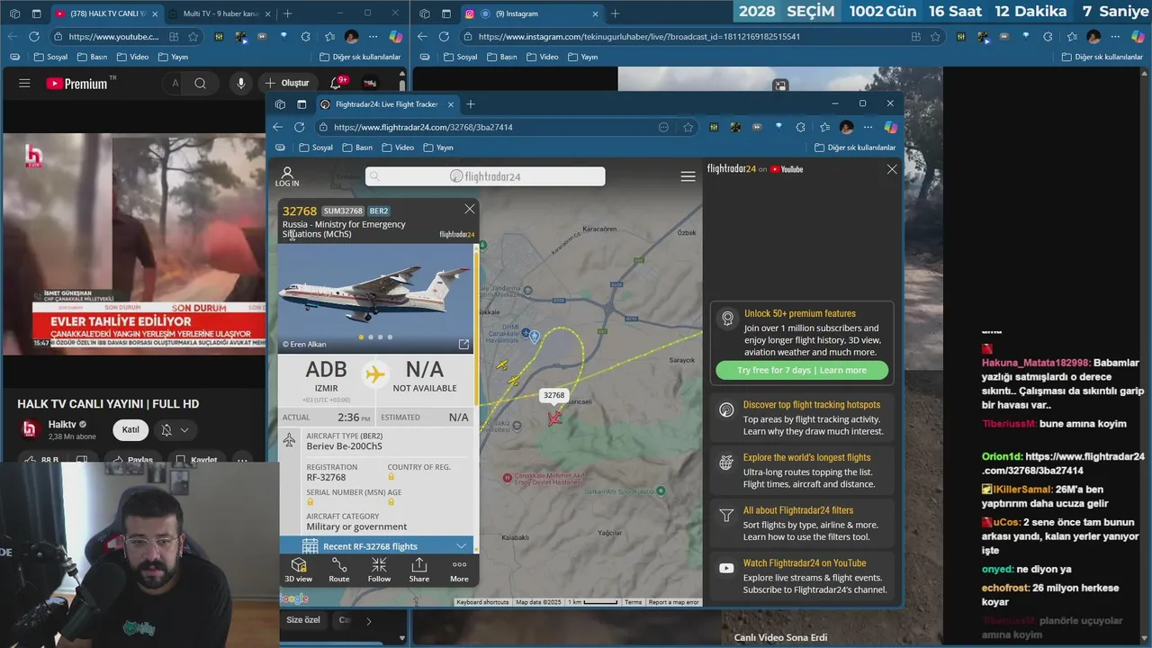Select the second aircraft photo dot
Screen dimensions: 1152x648
pyautogui.click(x=371, y=337)
